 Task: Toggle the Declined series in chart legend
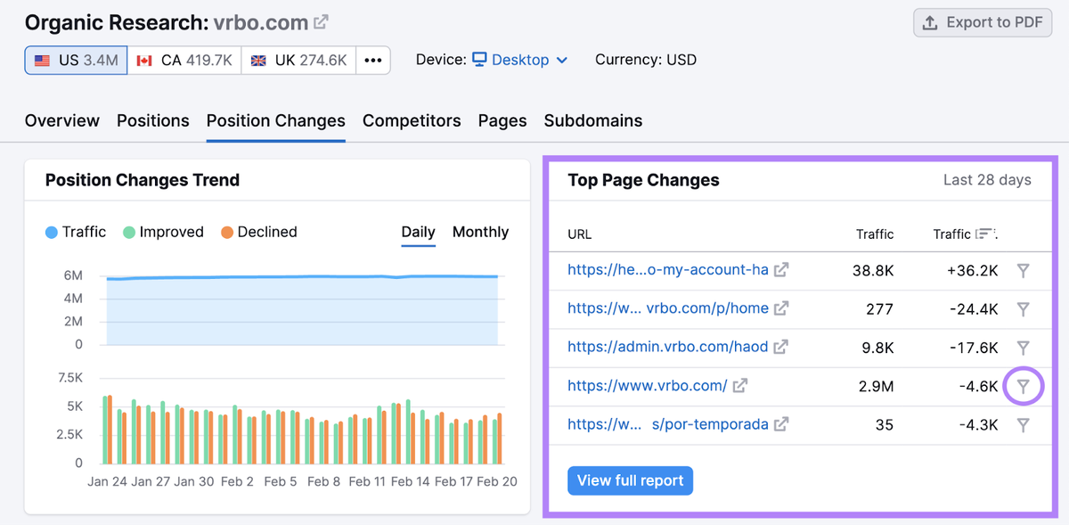tap(258, 232)
